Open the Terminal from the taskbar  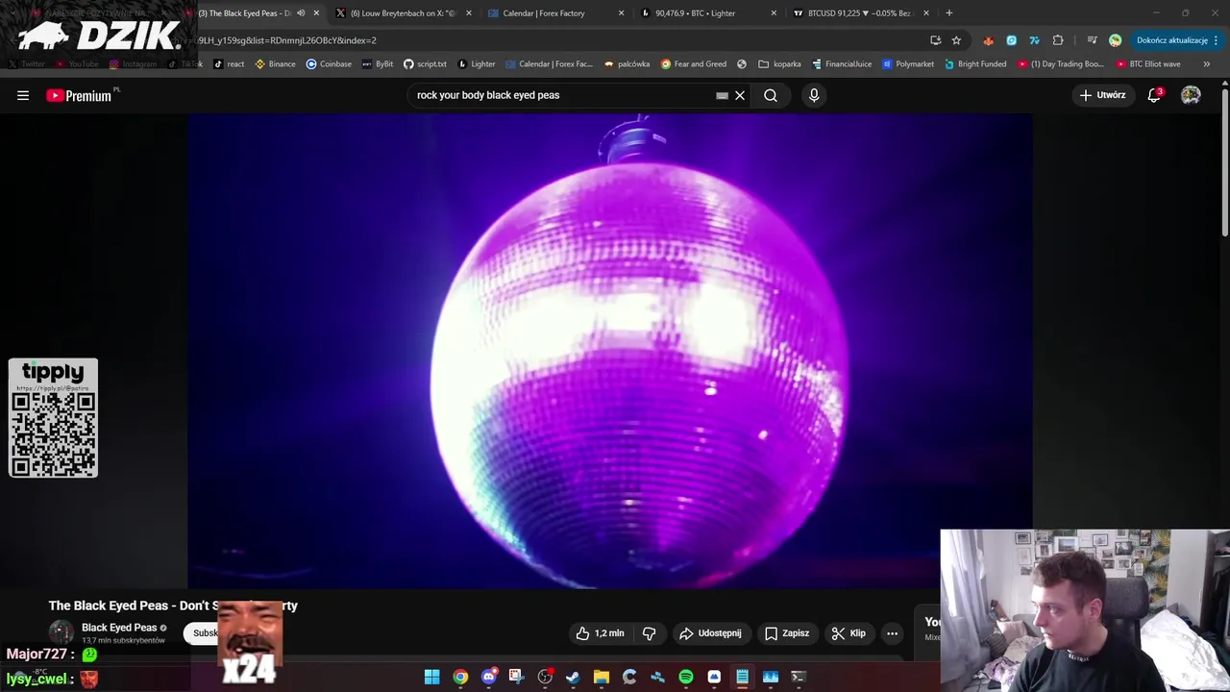(798, 677)
